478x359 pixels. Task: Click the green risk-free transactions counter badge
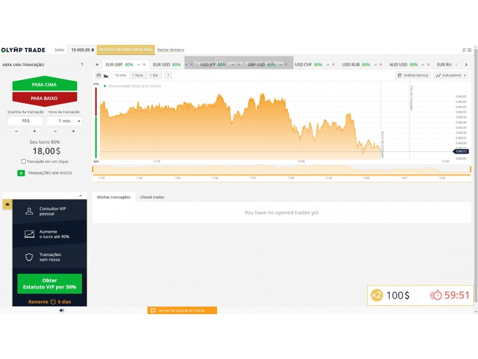tap(21, 173)
